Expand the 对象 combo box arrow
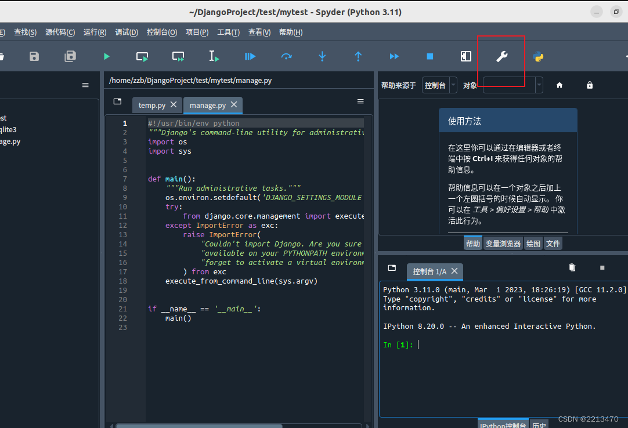Viewport: 628px width, 428px height. 539,85
